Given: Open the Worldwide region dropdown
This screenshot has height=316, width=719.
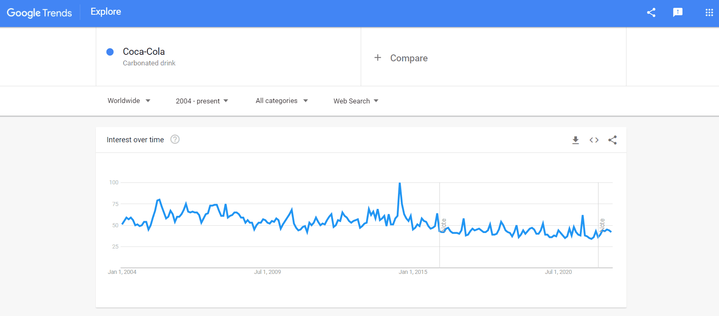Looking at the screenshot, I should tap(129, 101).
